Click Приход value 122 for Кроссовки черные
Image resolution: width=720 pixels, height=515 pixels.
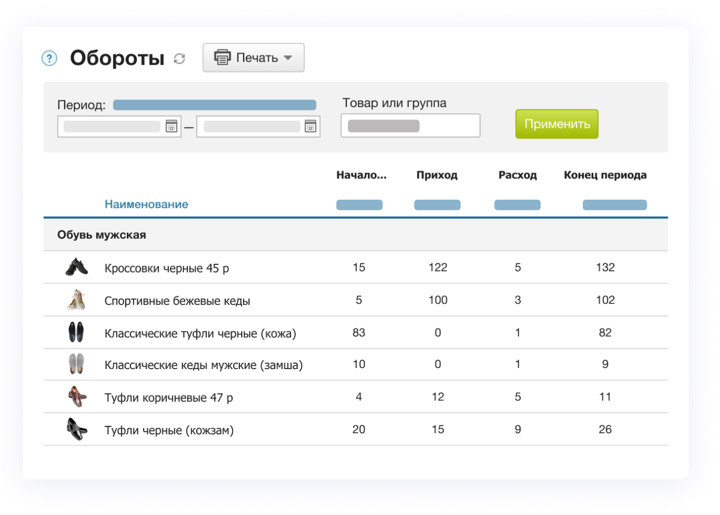coord(438,267)
